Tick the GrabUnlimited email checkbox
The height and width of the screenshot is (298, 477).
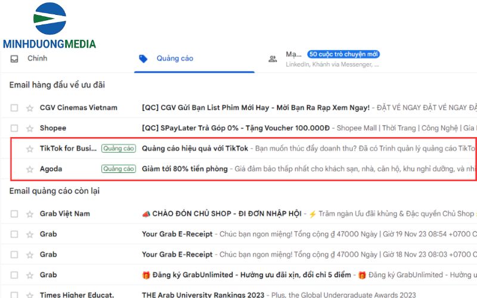pyautogui.click(x=14, y=275)
